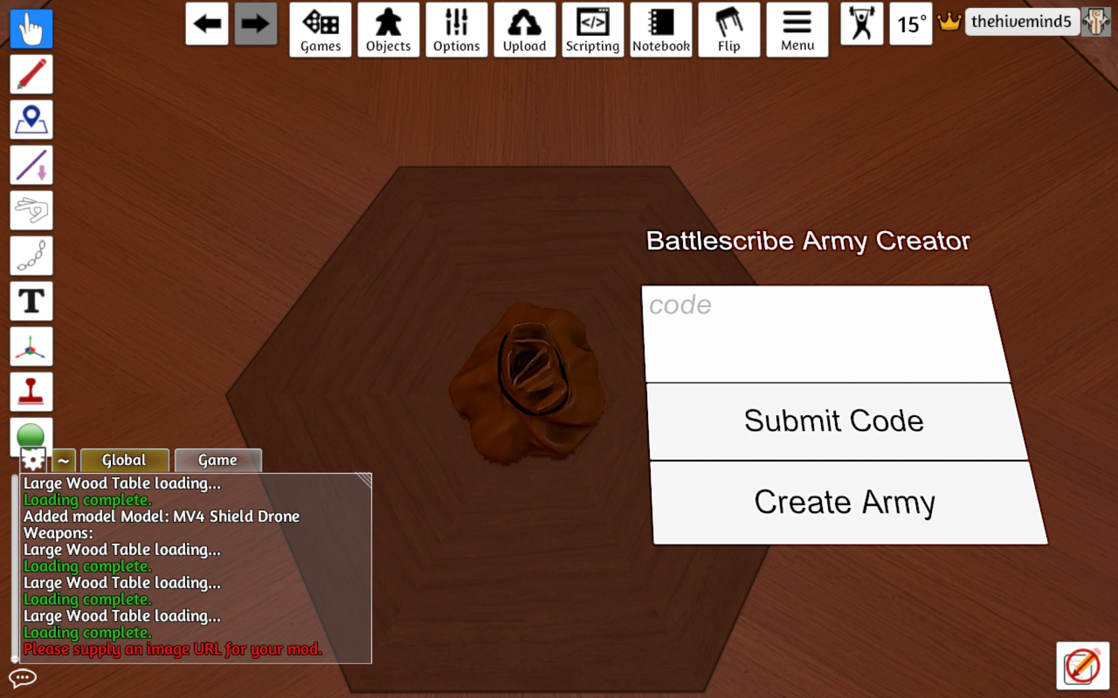Click the green sphere tool icon
This screenshot has width=1118, height=698.
(31, 434)
